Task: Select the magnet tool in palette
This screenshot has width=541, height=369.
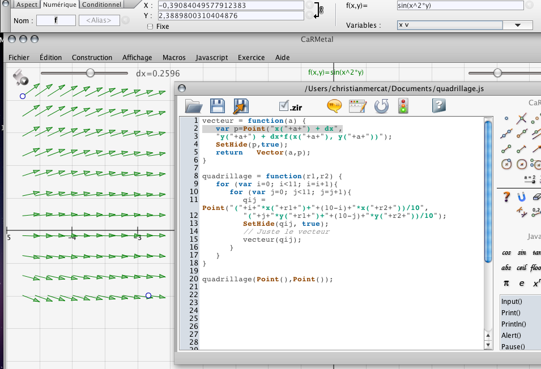Action: [x=522, y=196]
